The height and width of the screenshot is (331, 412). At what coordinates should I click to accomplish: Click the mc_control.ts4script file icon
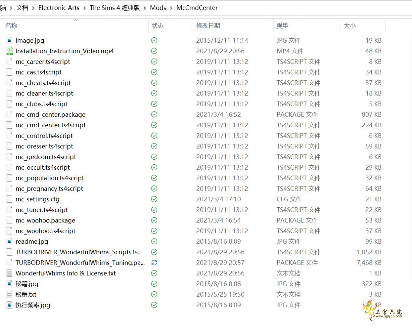pos(9,136)
